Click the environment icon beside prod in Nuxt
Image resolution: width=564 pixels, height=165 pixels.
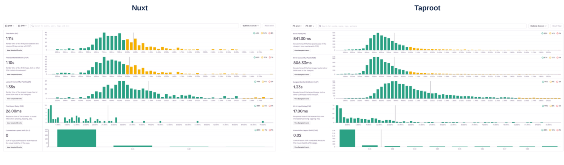click(7, 26)
